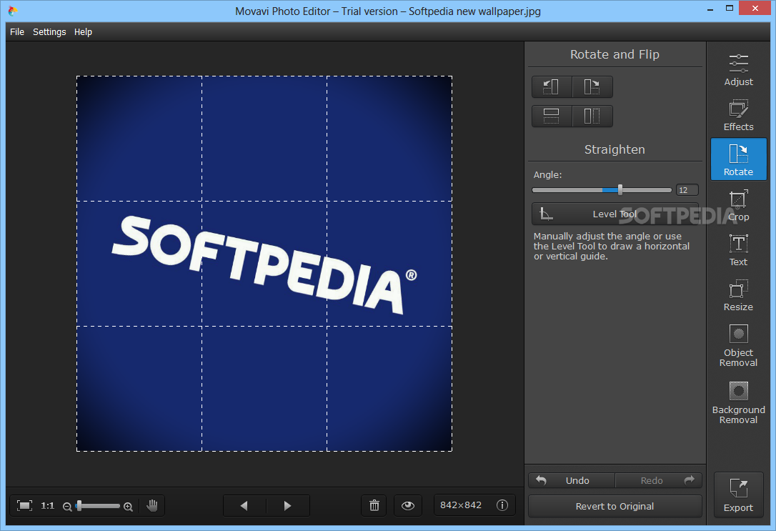The width and height of the screenshot is (776, 531).
Task: Click the rotated Softpedia image on canvas
Action: pos(264,264)
